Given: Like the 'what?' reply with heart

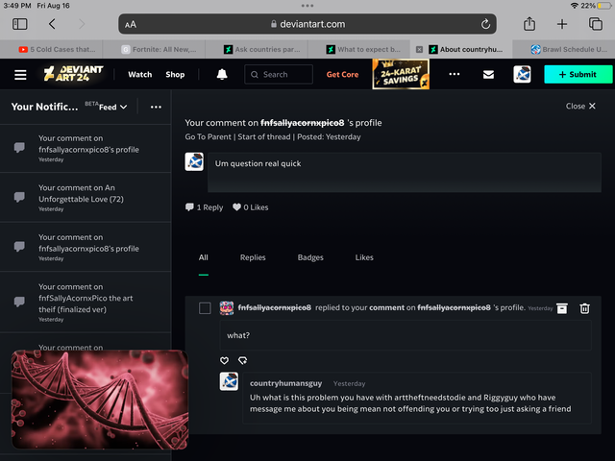Looking at the screenshot, I should 224,361.
